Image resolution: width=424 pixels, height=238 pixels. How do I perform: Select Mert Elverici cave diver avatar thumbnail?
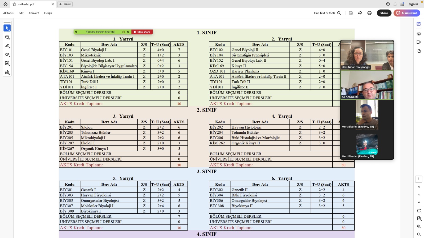(x=367, y=144)
